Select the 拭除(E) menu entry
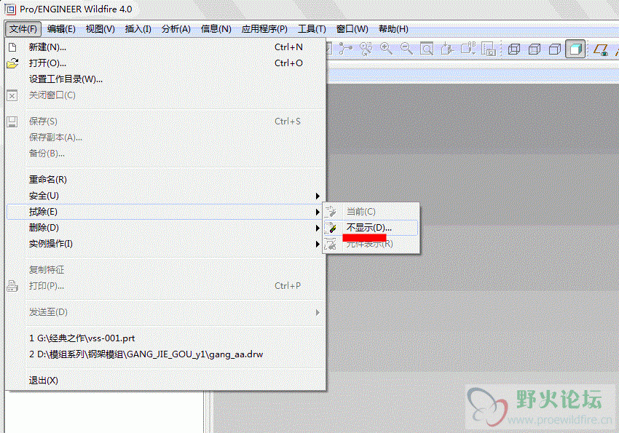The height and width of the screenshot is (433, 619). click(x=166, y=212)
